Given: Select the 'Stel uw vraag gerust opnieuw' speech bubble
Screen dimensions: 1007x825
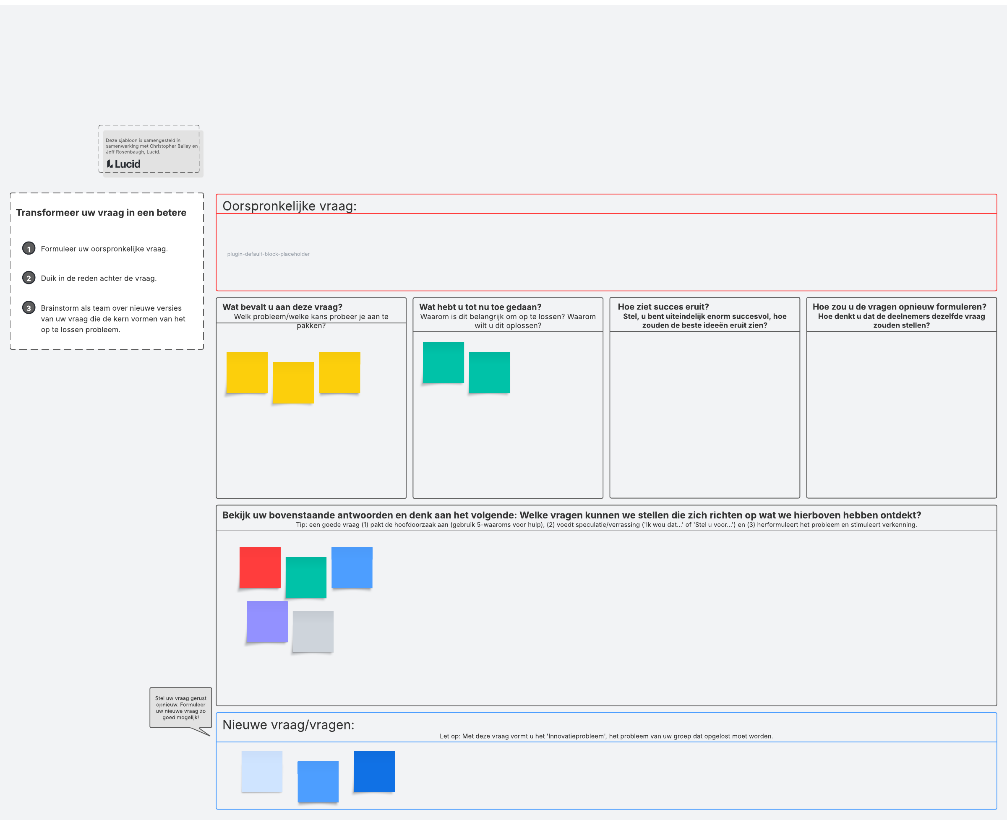Looking at the screenshot, I should 180,707.
